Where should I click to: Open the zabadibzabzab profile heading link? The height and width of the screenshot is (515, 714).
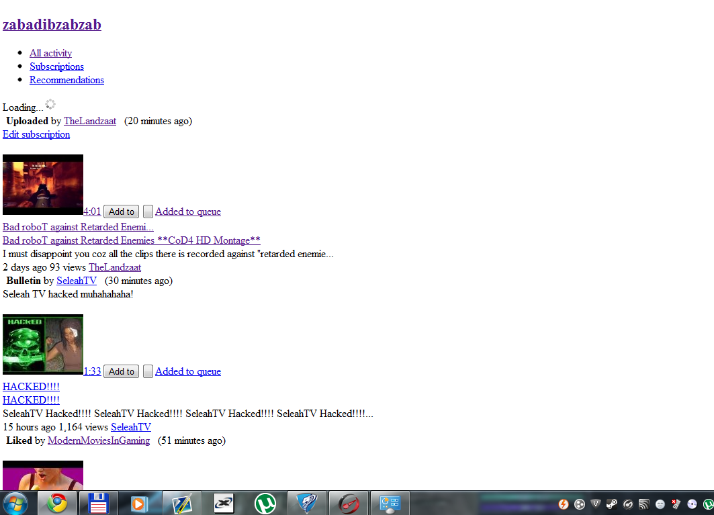click(52, 25)
